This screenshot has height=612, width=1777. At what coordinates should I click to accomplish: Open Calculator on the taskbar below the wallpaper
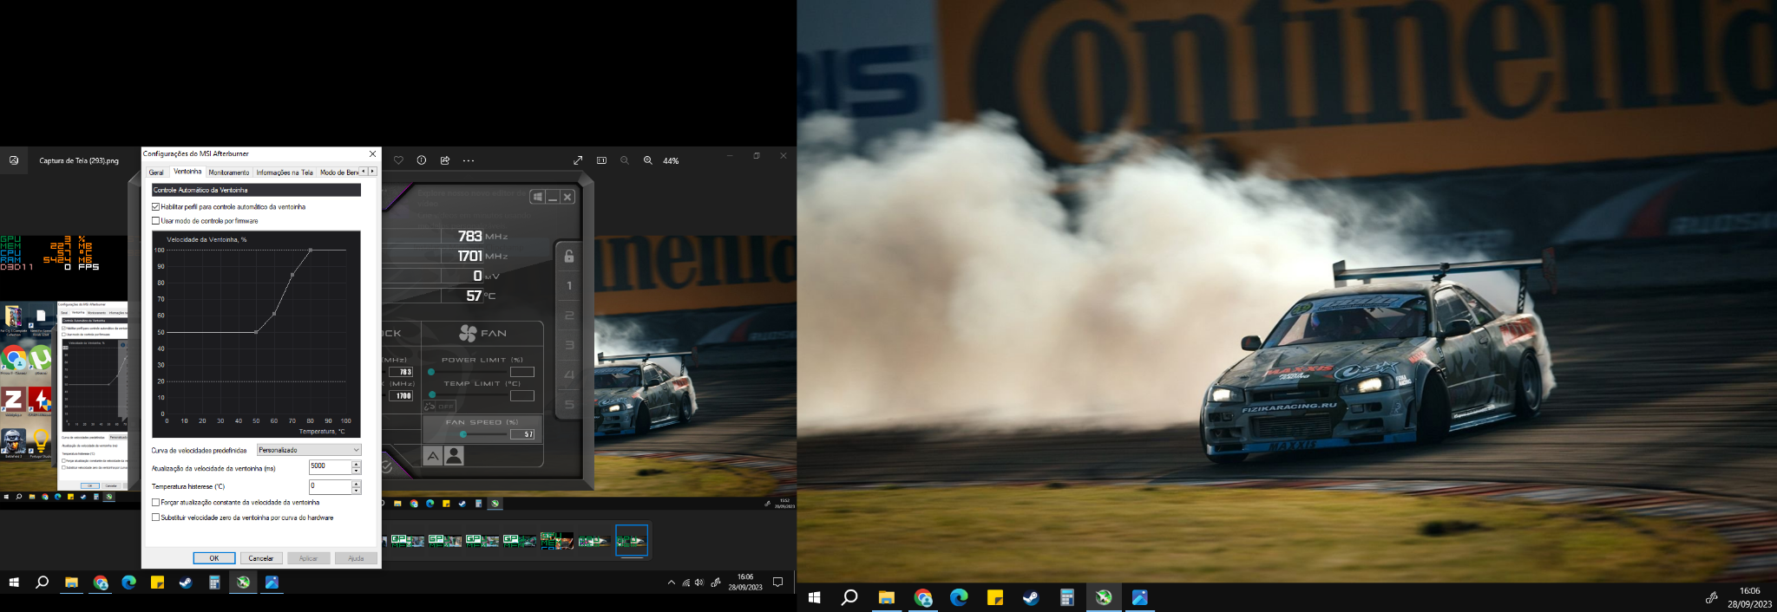(x=1067, y=597)
